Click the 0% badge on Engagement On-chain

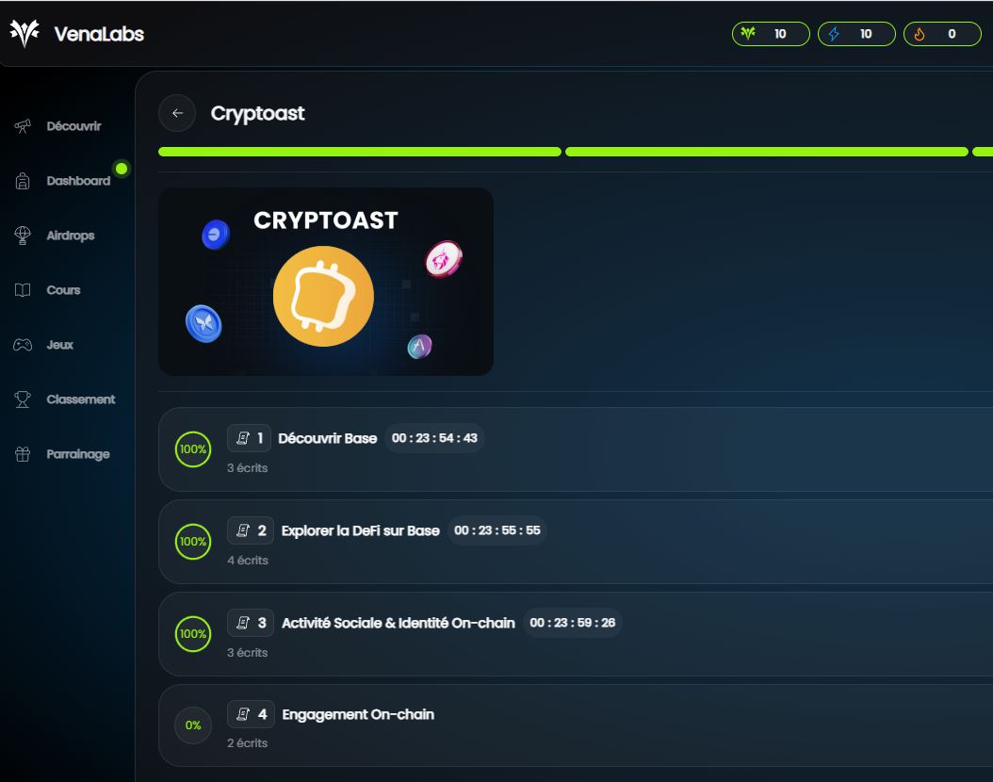tap(193, 725)
